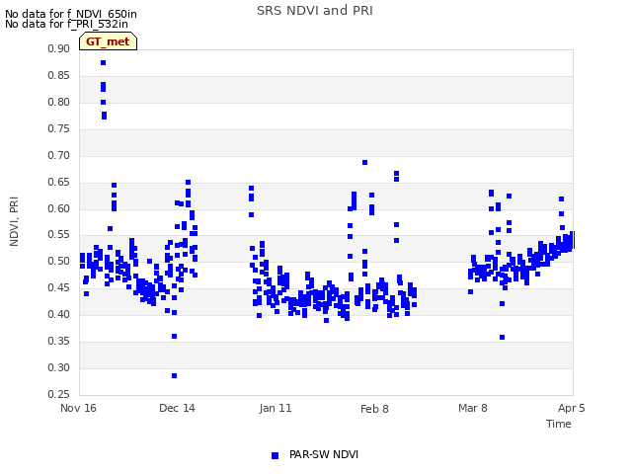Image resolution: width=632 pixels, height=474 pixels.
Task: Click the chart title SRS NDVI and PRI
Action: coord(315,11)
